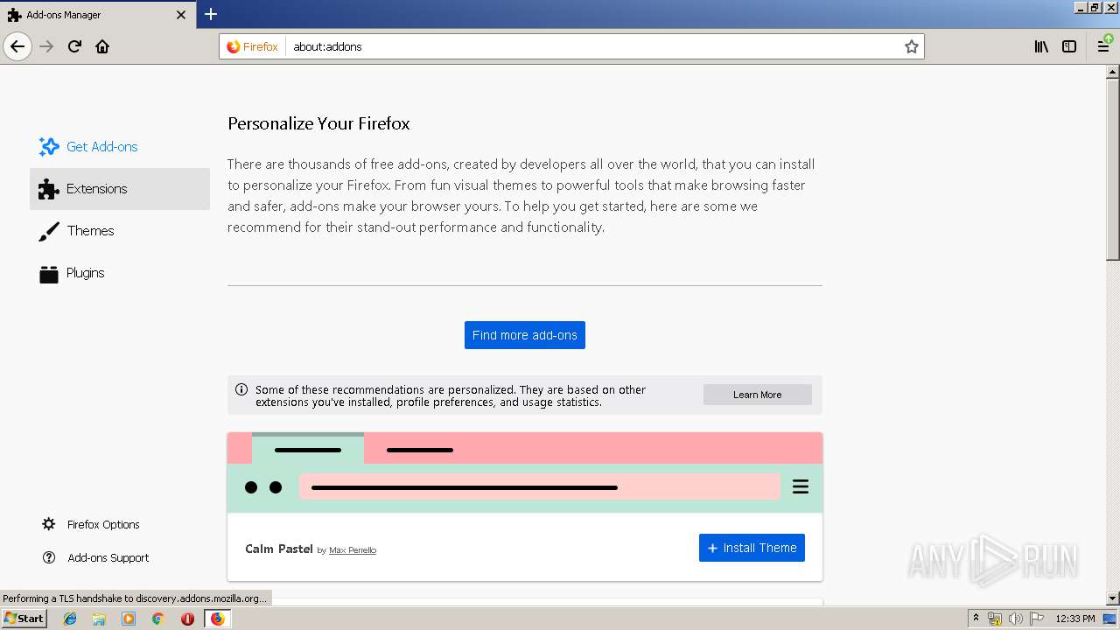The width and height of the screenshot is (1120, 630).
Task: Click the Personalize Your Firefox heading
Action: (x=318, y=123)
